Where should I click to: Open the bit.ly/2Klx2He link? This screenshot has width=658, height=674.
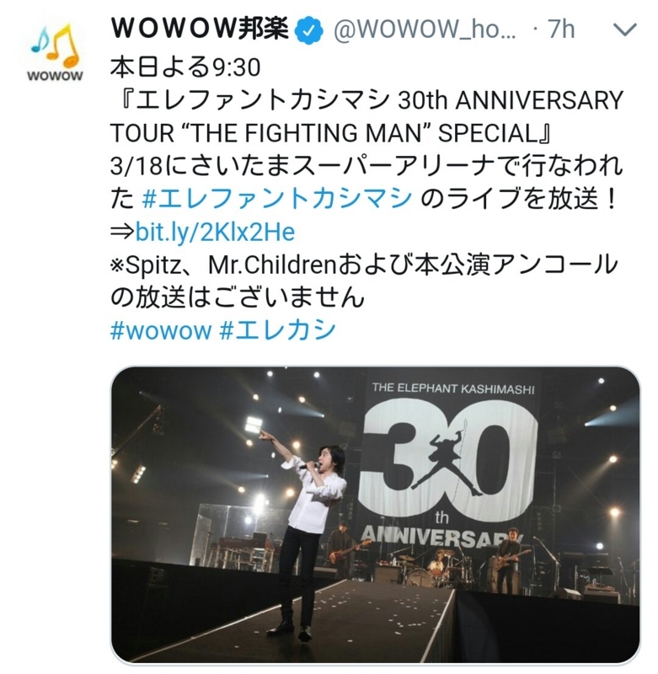pyautogui.click(x=215, y=233)
